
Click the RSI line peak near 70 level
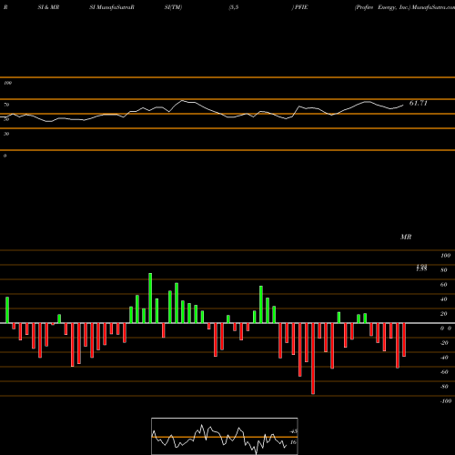(182, 100)
